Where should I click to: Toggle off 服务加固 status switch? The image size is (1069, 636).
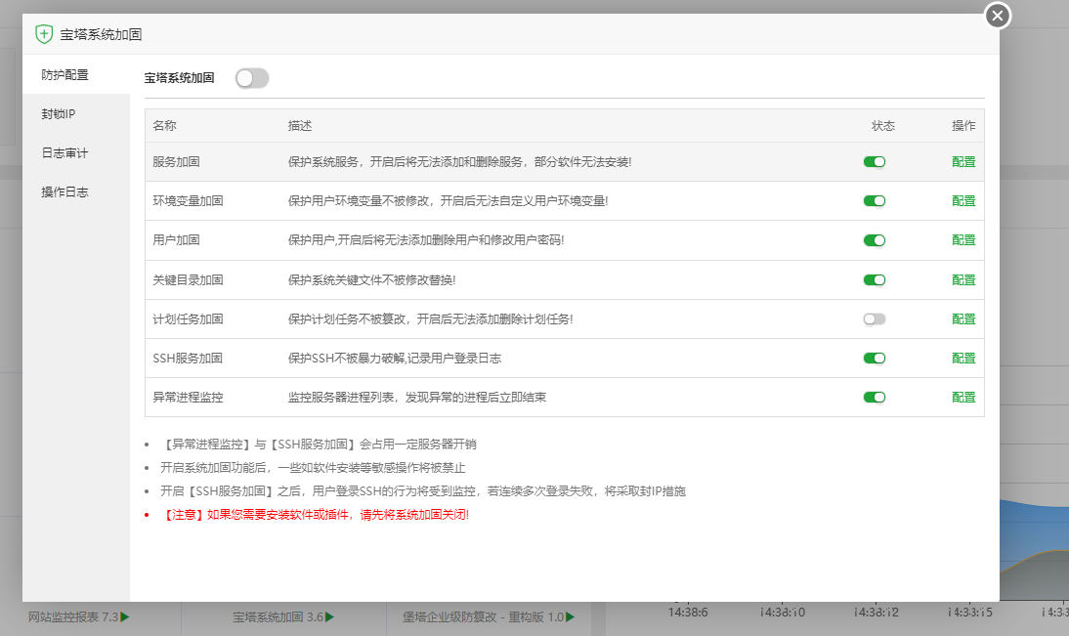point(874,161)
